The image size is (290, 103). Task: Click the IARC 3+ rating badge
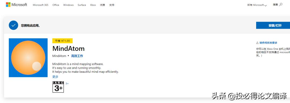pyautogui.click(x=58, y=87)
